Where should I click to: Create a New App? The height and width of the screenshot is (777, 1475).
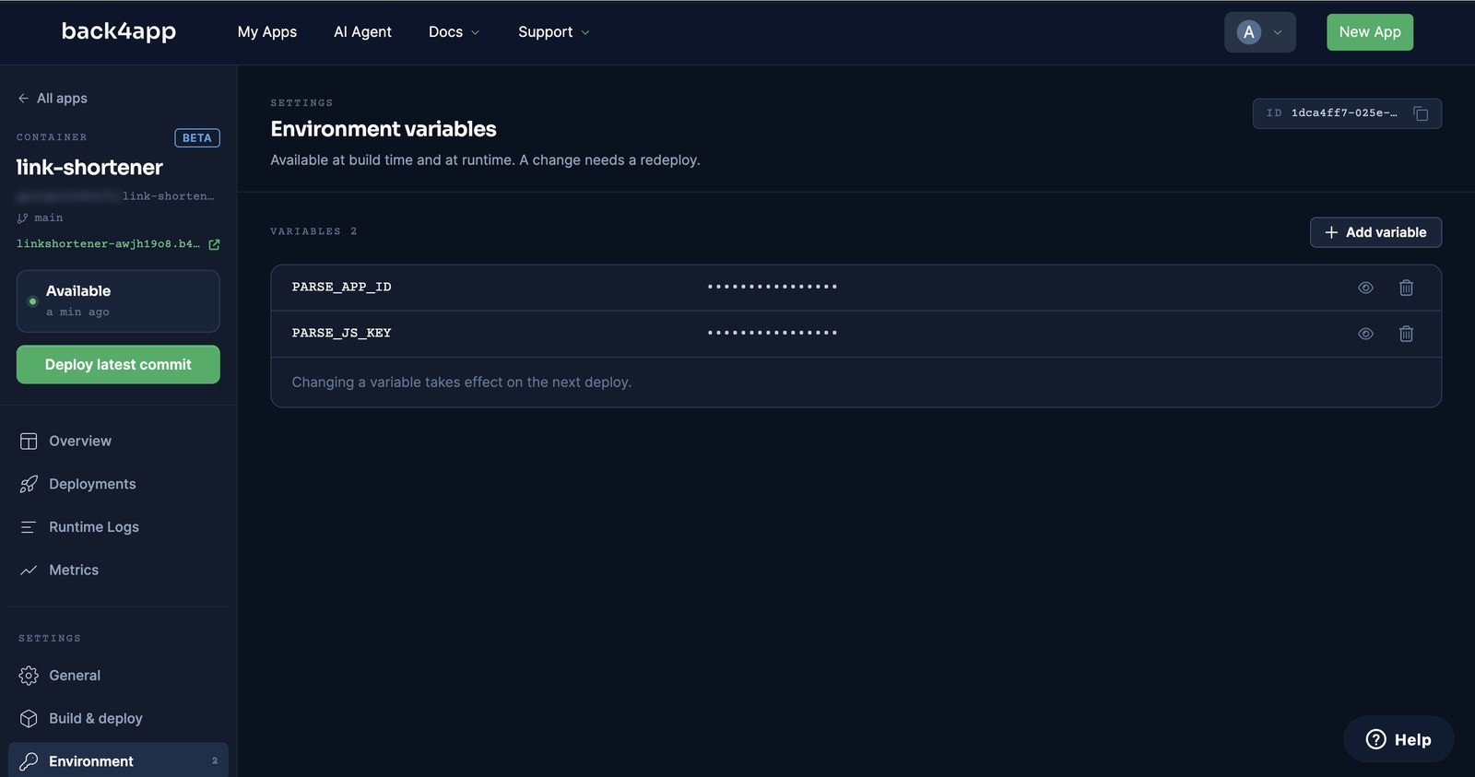[x=1370, y=32]
